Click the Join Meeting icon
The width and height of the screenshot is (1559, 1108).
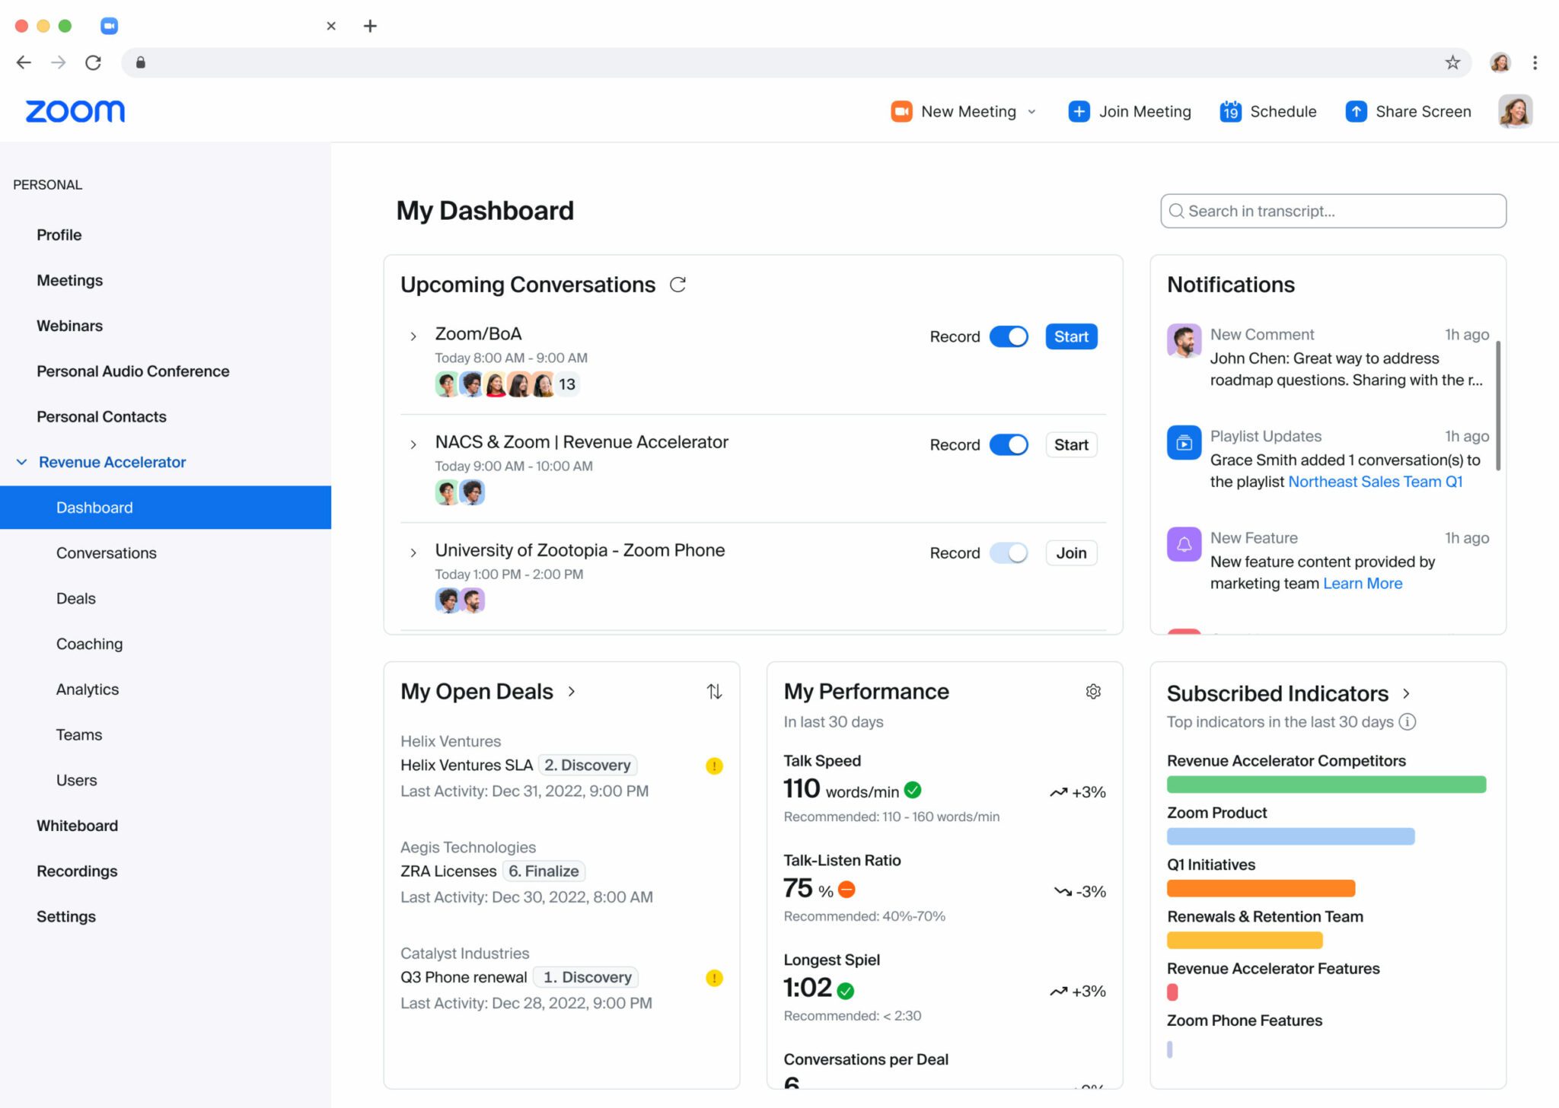(x=1077, y=110)
